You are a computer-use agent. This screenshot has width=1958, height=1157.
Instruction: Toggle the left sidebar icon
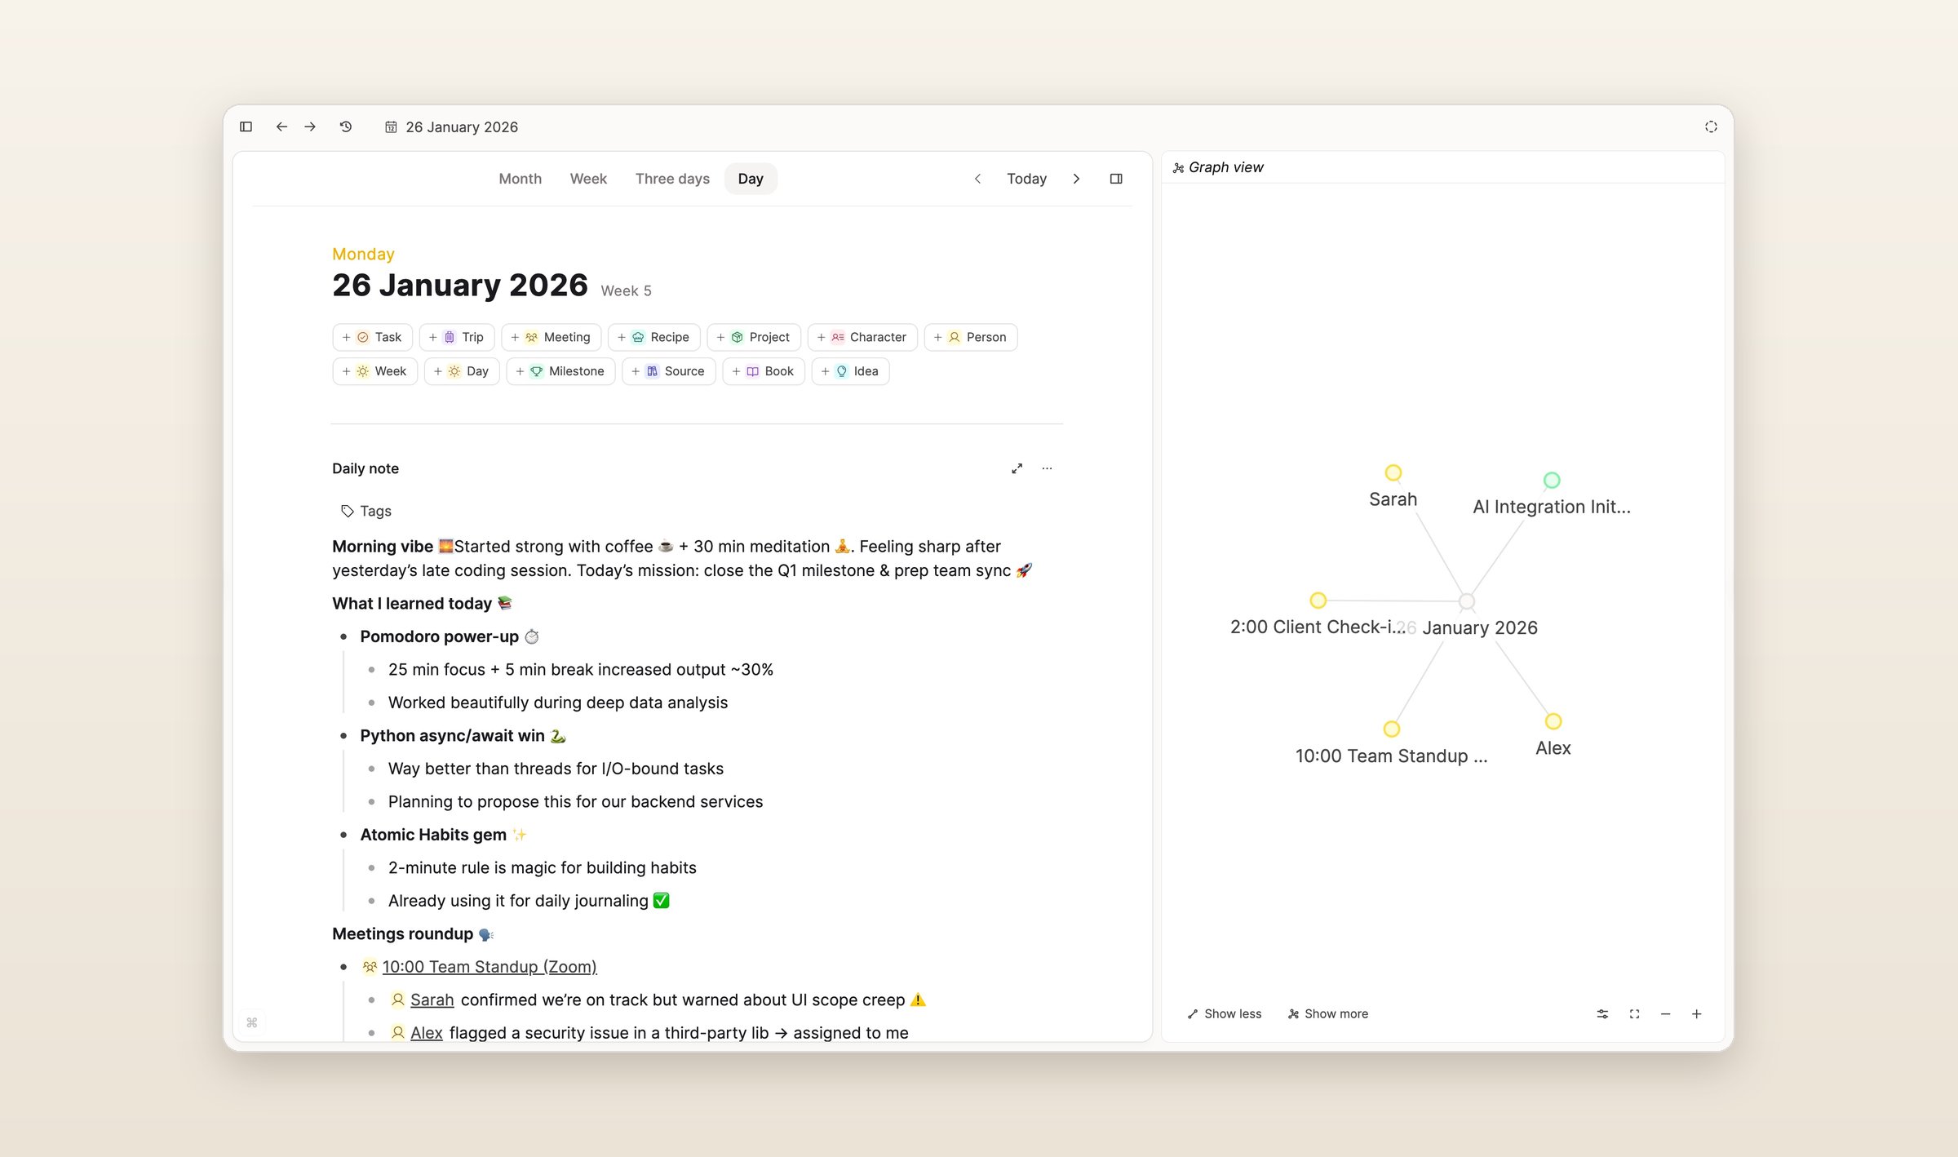click(246, 126)
